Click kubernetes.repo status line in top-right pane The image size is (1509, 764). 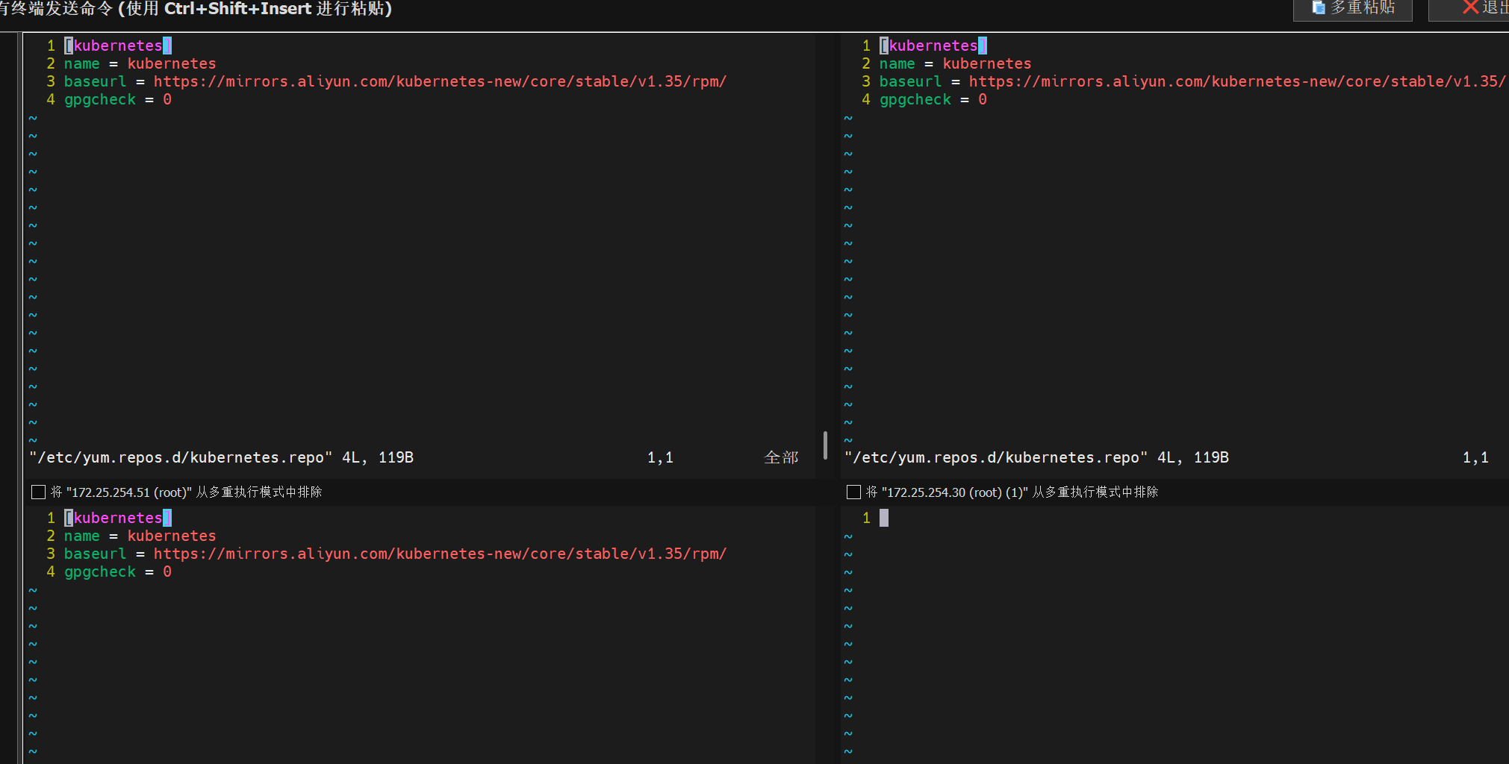(x=1037, y=457)
